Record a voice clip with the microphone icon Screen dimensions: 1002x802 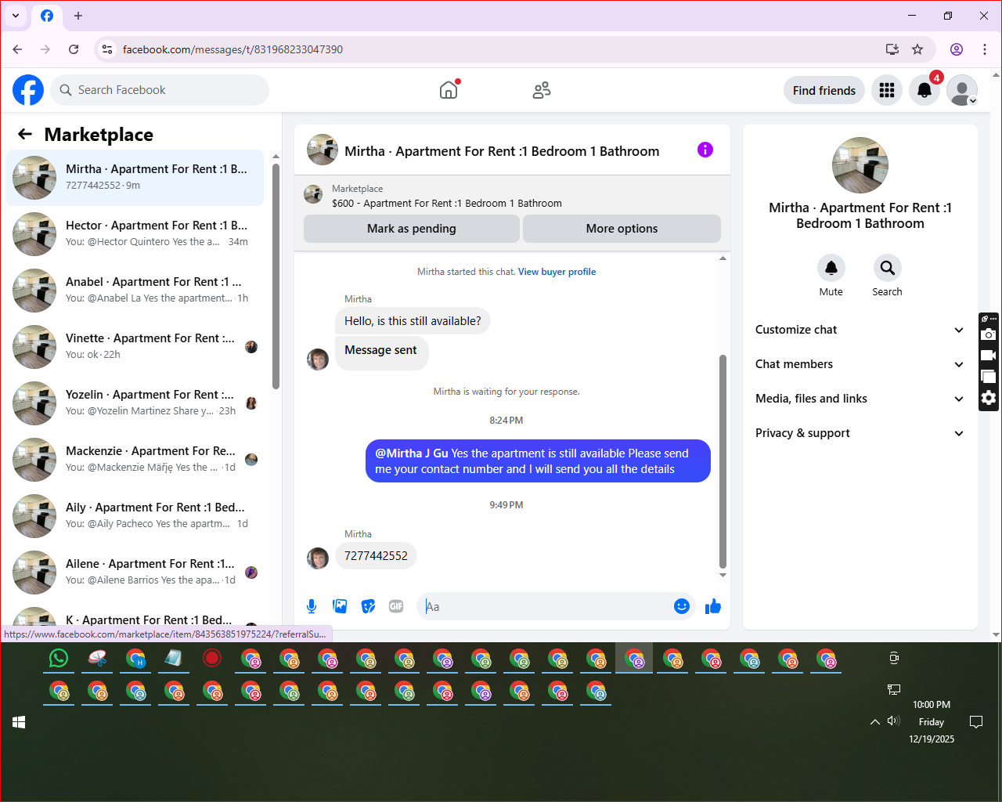click(312, 606)
